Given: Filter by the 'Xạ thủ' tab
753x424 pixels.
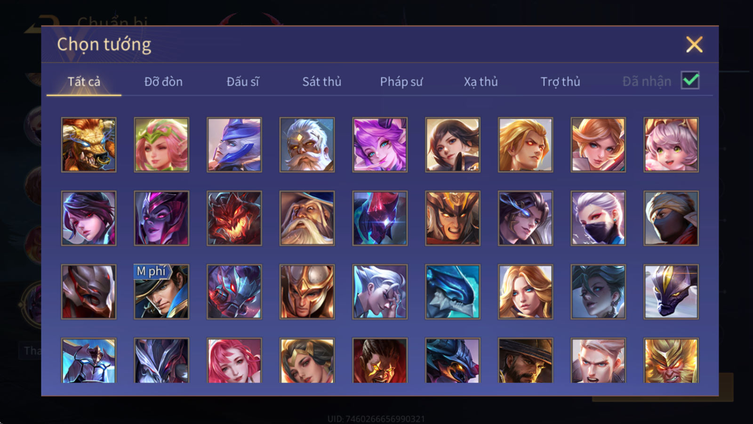Looking at the screenshot, I should pos(481,82).
